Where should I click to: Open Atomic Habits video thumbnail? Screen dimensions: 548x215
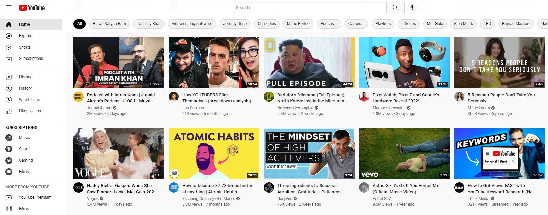[214, 153]
